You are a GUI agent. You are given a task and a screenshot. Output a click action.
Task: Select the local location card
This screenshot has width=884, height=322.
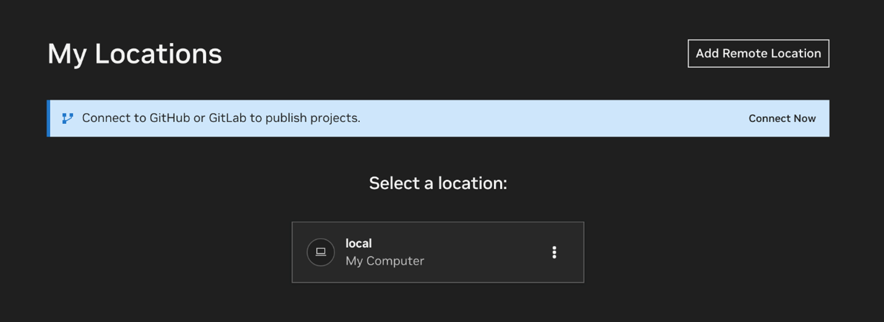coord(438,252)
